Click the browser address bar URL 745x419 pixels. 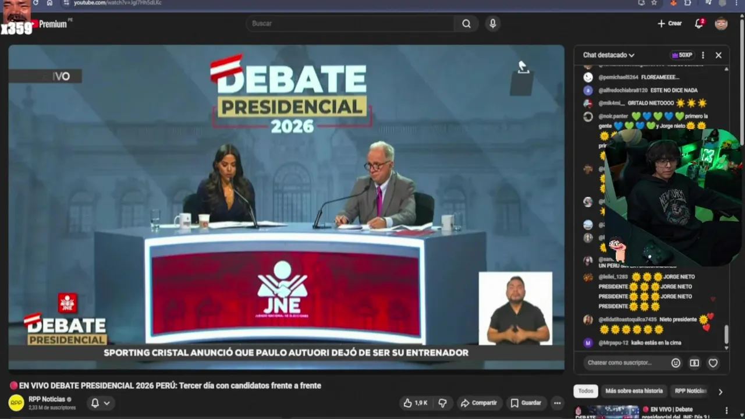[118, 3]
